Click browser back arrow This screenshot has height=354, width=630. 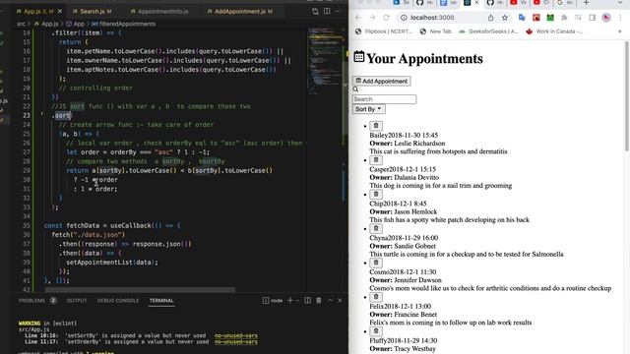[x=358, y=18]
